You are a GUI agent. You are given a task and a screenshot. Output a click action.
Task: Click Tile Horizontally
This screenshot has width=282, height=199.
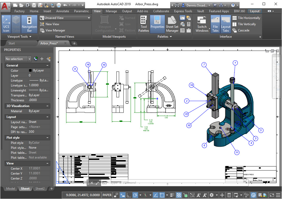pyautogui.click(x=246, y=18)
